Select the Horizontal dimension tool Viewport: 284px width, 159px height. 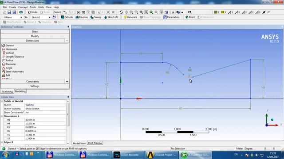point(10,49)
